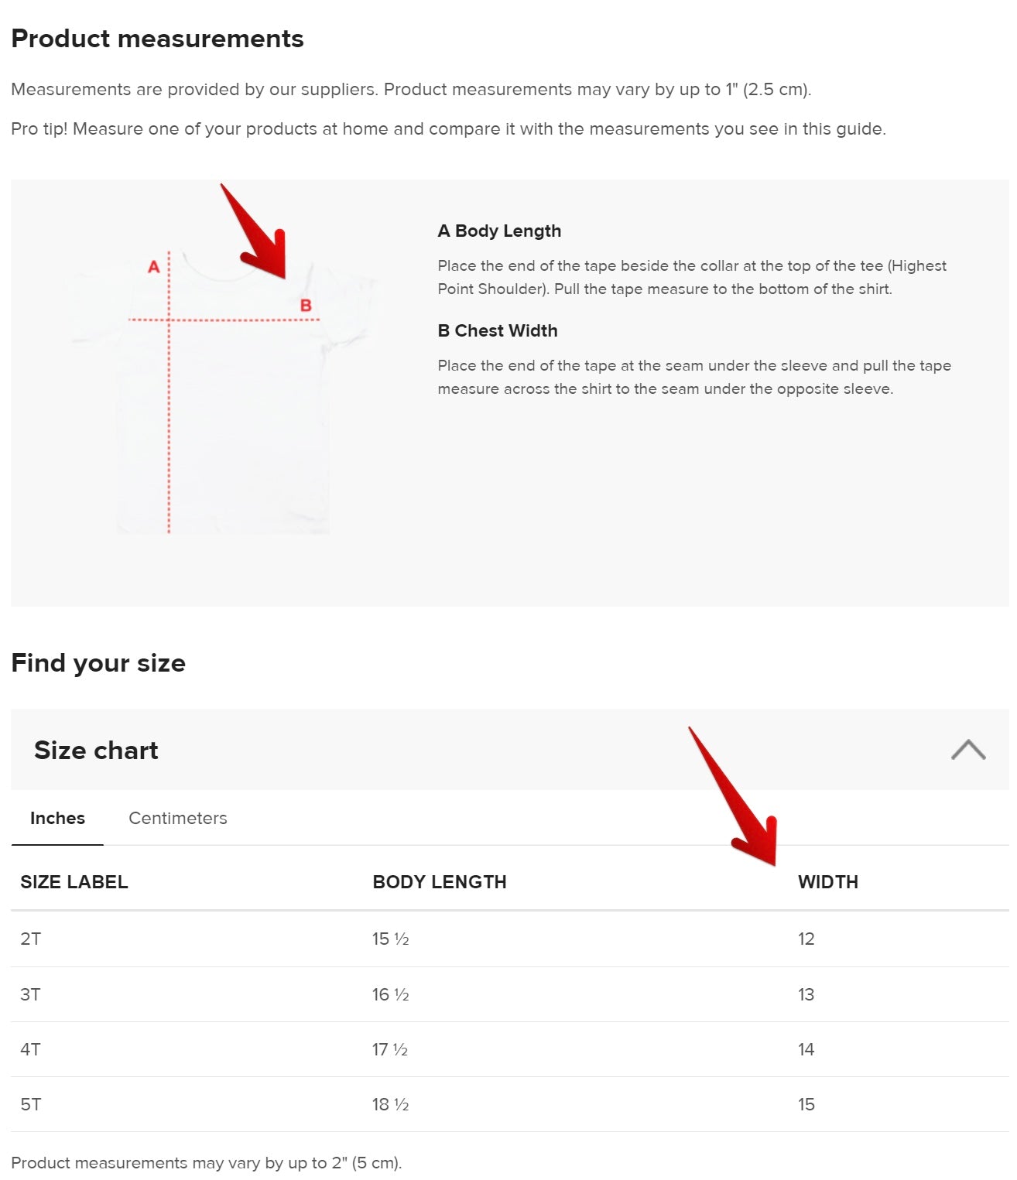Click the red A marker on diagram
The height and width of the screenshot is (1180, 1017).
point(154,267)
